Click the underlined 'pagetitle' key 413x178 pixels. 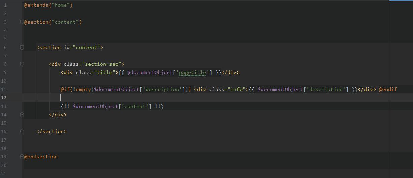pyautogui.click(x=193, y=73)
